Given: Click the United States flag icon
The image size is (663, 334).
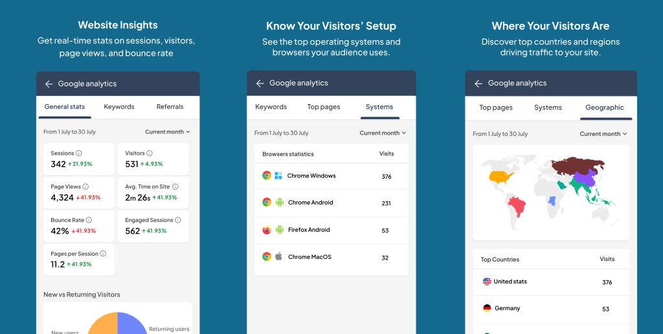Looking at the screenshot, I should (x=487, y=281).
